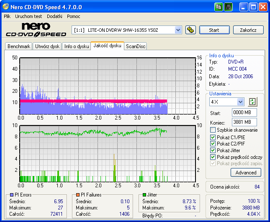
Task: Click the refresh speed icon beside 4X
Action: point(252,102)
